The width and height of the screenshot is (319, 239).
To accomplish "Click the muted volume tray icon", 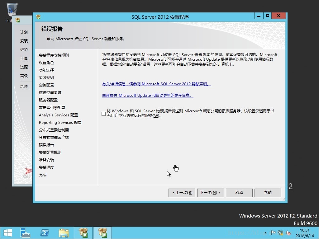I will click(288, 233).
